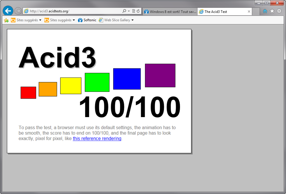Click the Acid3 heading text
286x194 pixels.
57,57
